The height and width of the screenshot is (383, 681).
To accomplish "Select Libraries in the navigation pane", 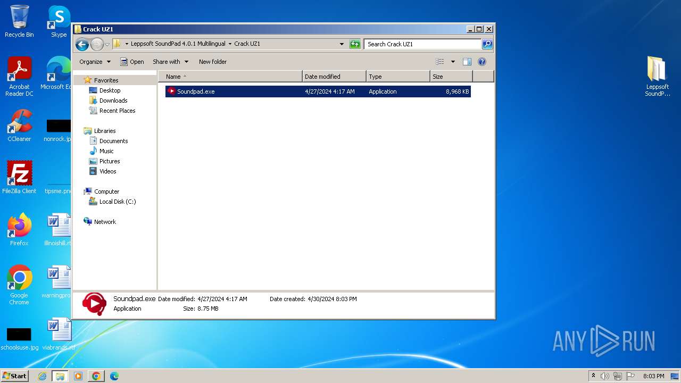I will coord(104,131).
